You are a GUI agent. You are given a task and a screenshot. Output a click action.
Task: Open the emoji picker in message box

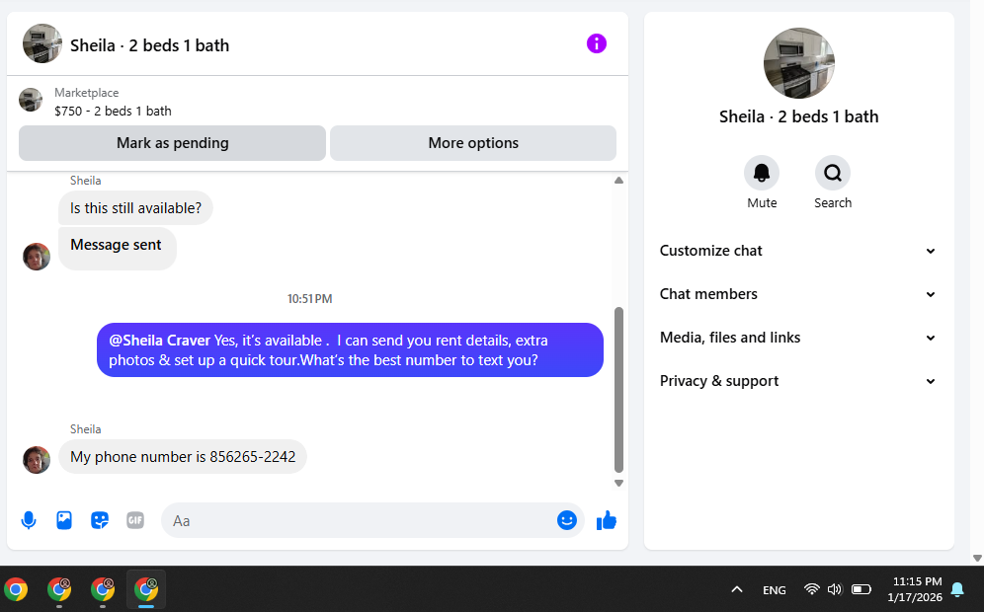(566, 520)
